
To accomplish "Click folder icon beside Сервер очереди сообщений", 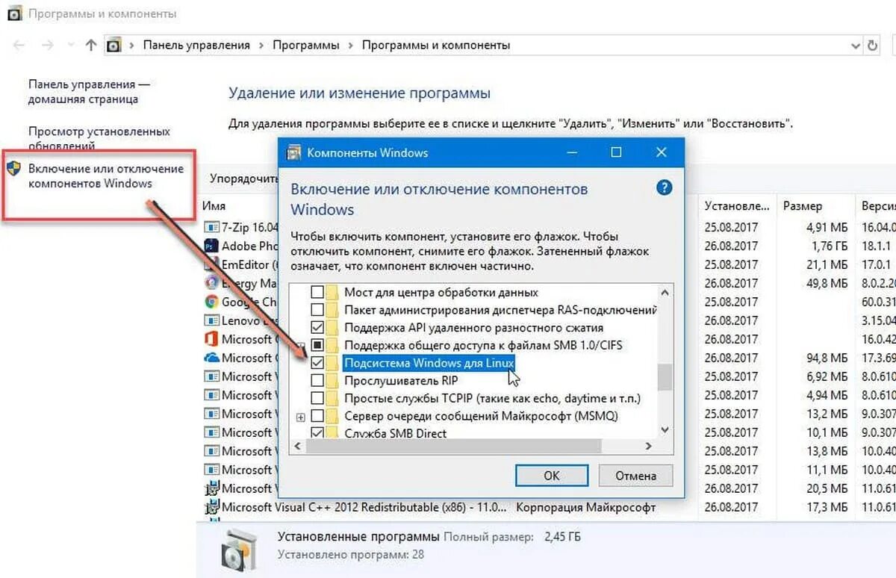I will pyautogui.click(x=331, y=415).
